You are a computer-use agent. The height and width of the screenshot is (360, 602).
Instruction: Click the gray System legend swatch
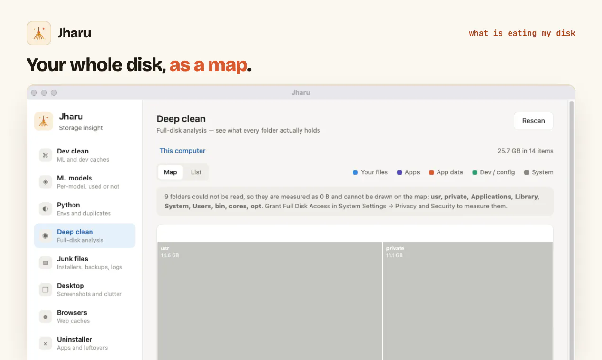(527, 172)
